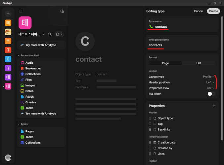
Task: Click the contact title in the preview
Action: pyautogui.click(x=89, y=59)
